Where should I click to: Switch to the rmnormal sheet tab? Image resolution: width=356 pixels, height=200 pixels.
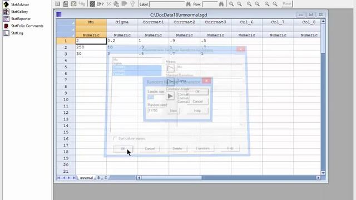tap(87, 178)
